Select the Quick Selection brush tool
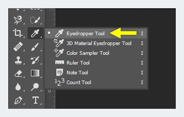This screenshot has width=184, height=117. pyautogui.click(x=35, y=20)
